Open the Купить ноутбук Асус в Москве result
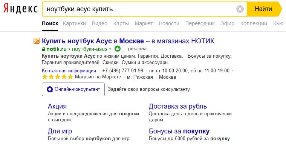The height and width of the screenshot is (150, 286). [x=128, y=41]
